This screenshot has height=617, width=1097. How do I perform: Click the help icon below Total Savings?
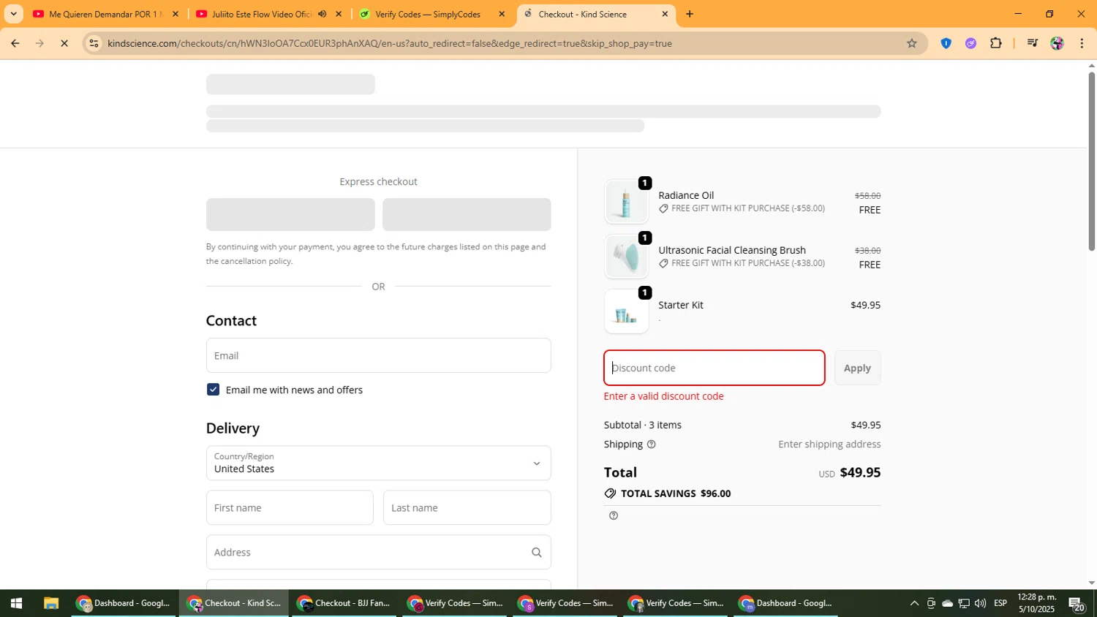614,515
